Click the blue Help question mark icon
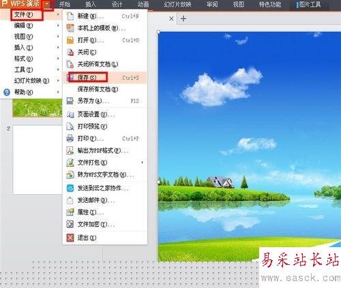341x288 pixels. pos(7,92)
